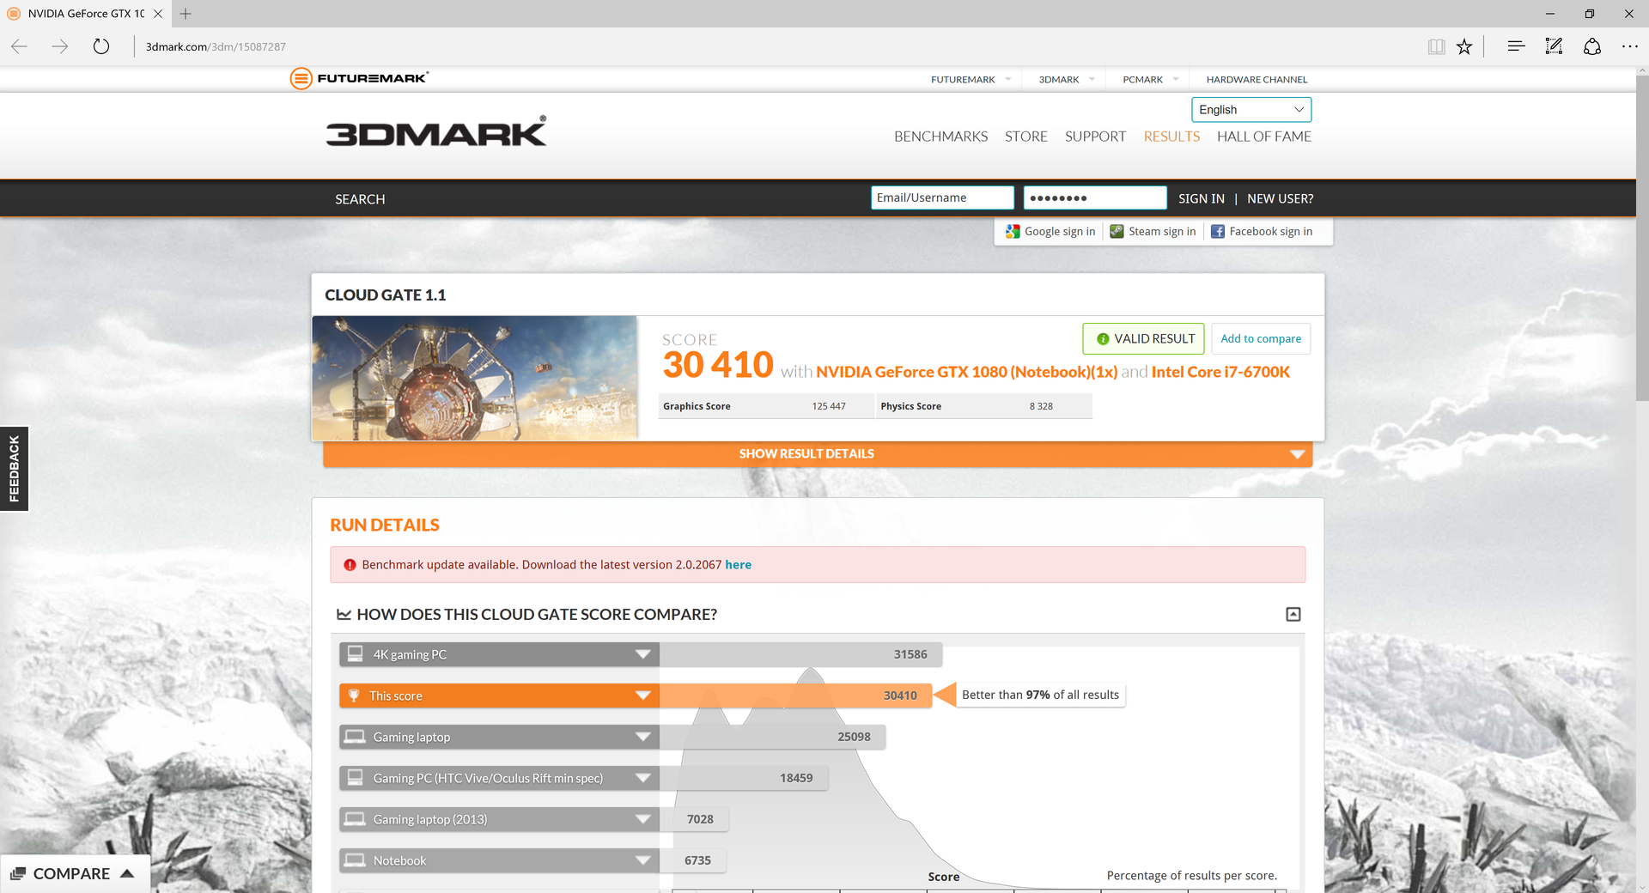Viewport: 1649px width, 893px height.
Task: Click the password field
Action: 1095,197
